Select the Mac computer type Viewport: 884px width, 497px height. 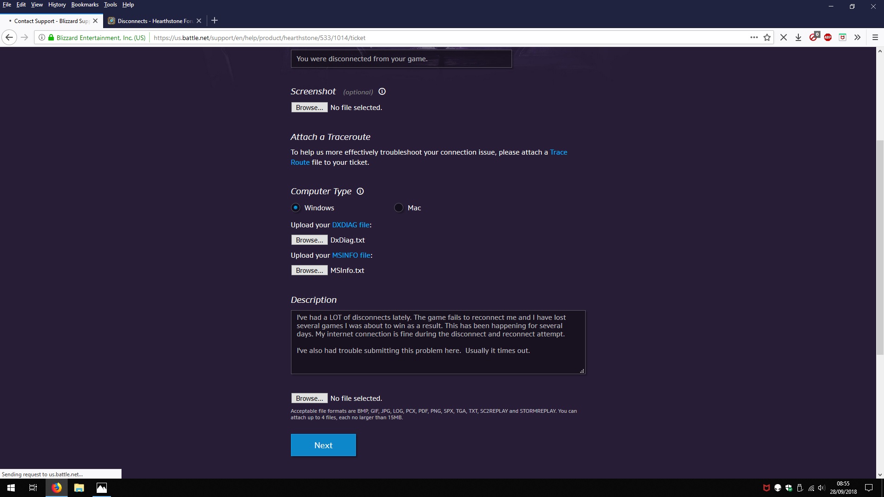[x=399, y=208]
